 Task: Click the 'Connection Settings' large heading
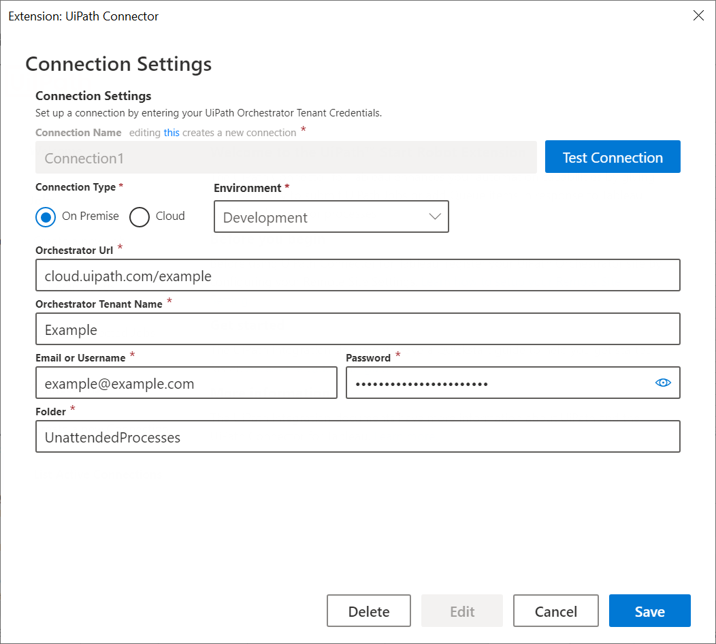tap(118, 64)
